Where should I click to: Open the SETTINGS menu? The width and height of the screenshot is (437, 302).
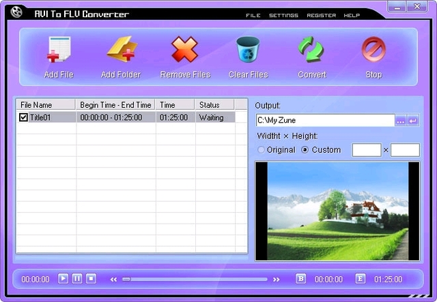point(283,15)
